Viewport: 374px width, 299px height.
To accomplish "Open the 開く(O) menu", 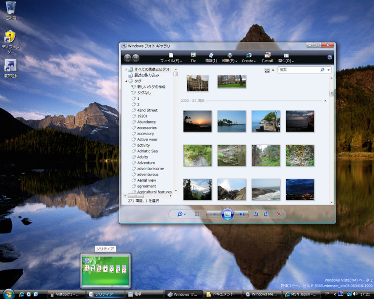I will [x=286, y=58].
